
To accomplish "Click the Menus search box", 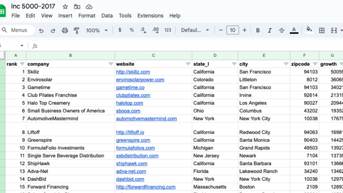I will pos(17,30).
